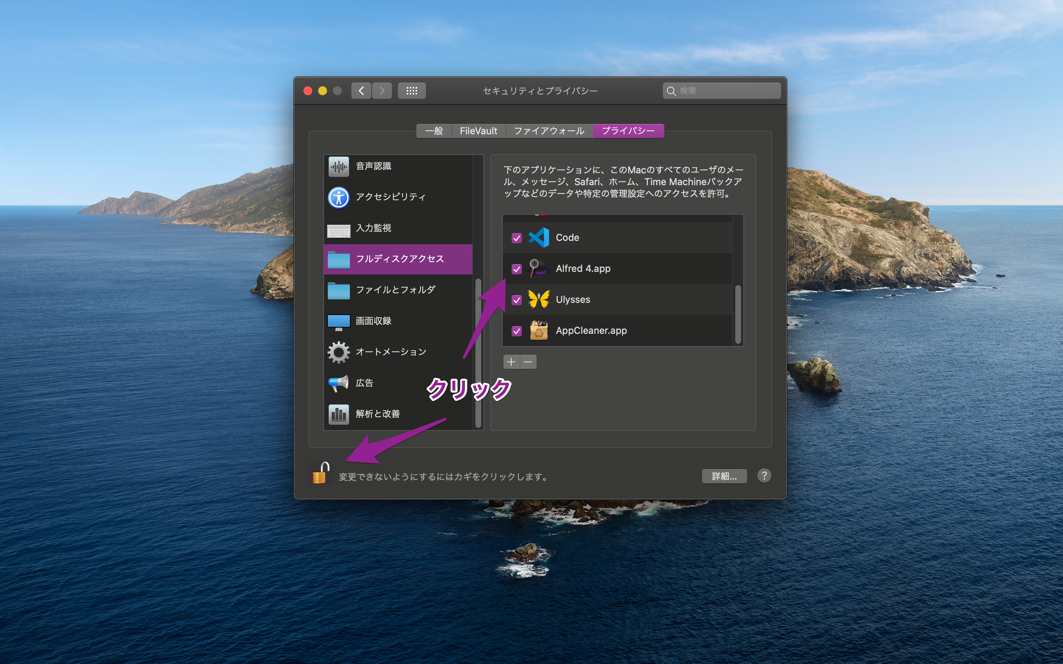The height and width of the screenshot is (664, 1063).
Task: Switch to the ファイアウォール tab
Action: coord(549,131)
